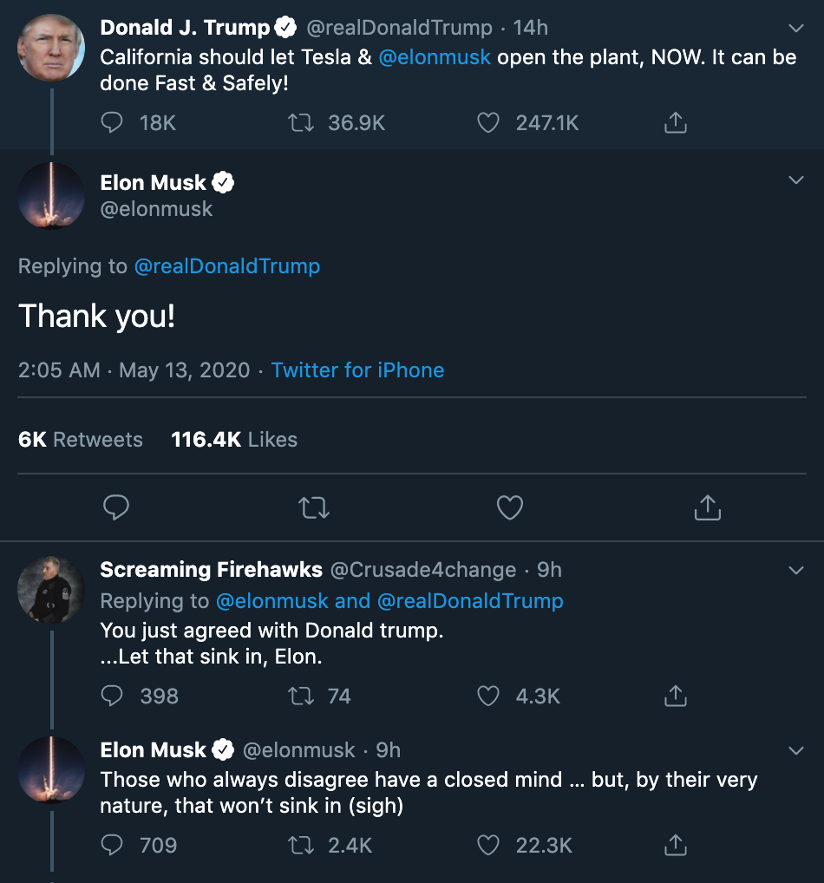824x883 pixels.
Task: Retweet Elon's "Thank you!" tweet
Action: pyautogui.click(x=313, y=507)
